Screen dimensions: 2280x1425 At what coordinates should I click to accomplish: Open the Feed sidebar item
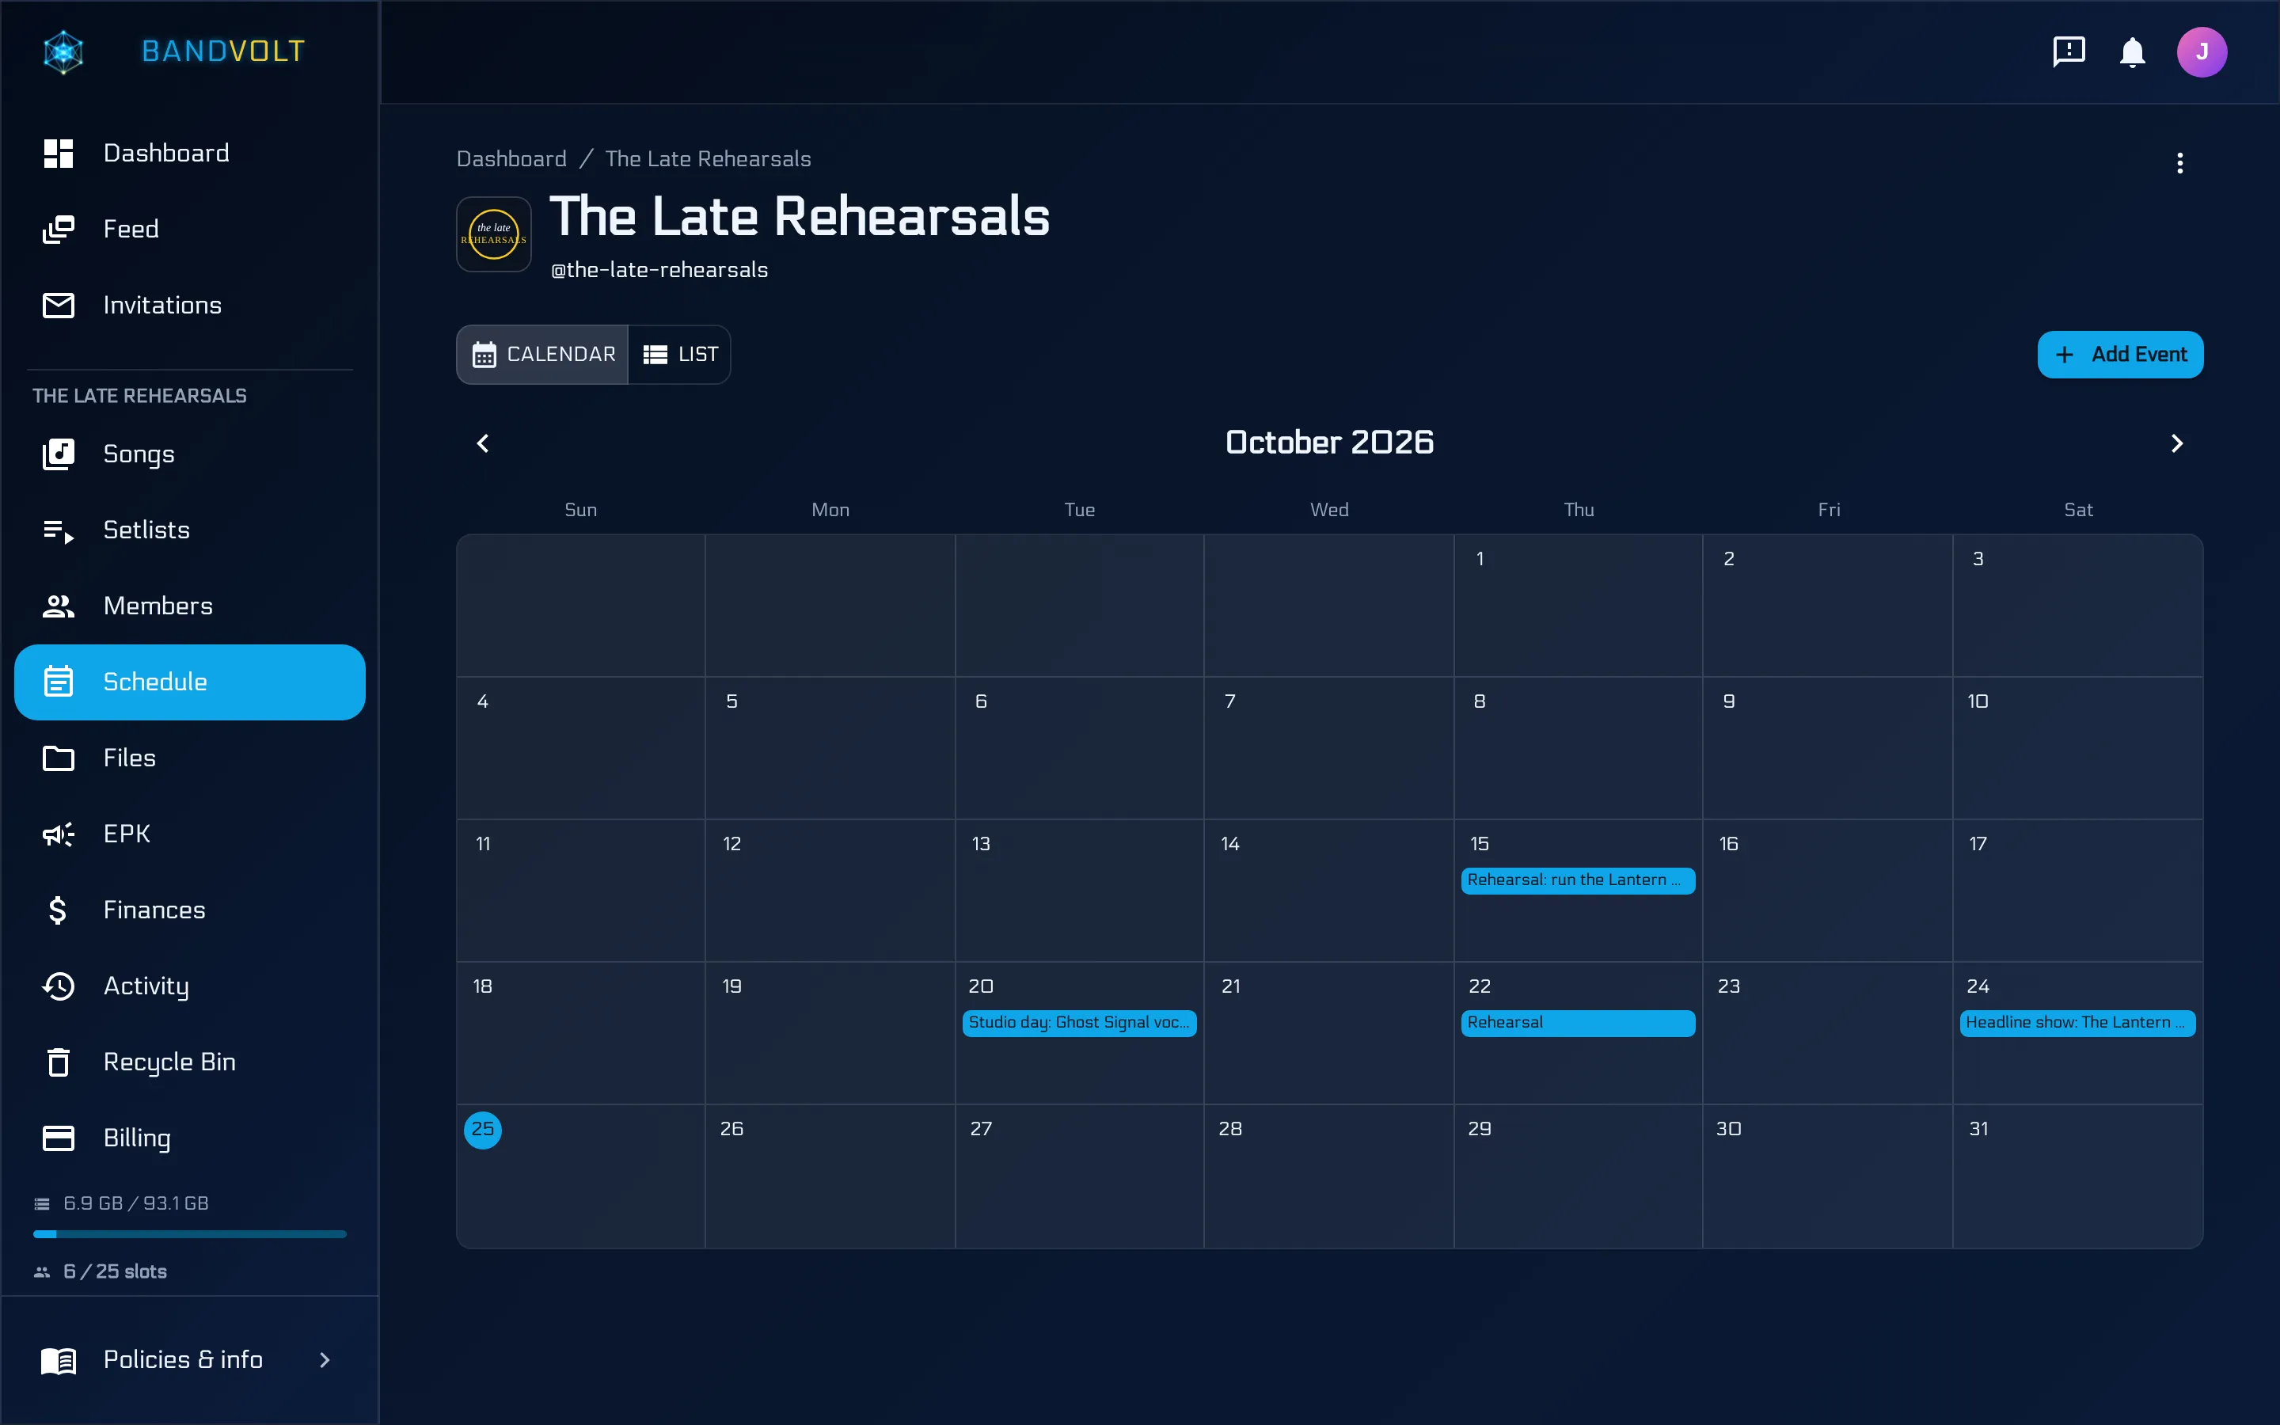click(189, 229)
